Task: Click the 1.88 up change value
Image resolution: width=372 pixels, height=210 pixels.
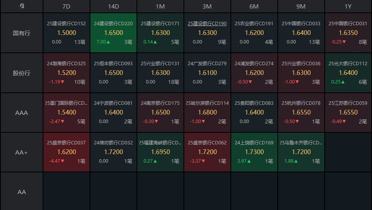Action: pos(291,161)
